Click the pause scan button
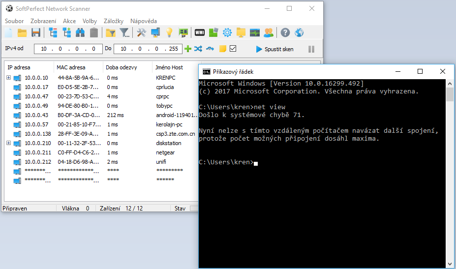456x269 pixels. [311, 49]
